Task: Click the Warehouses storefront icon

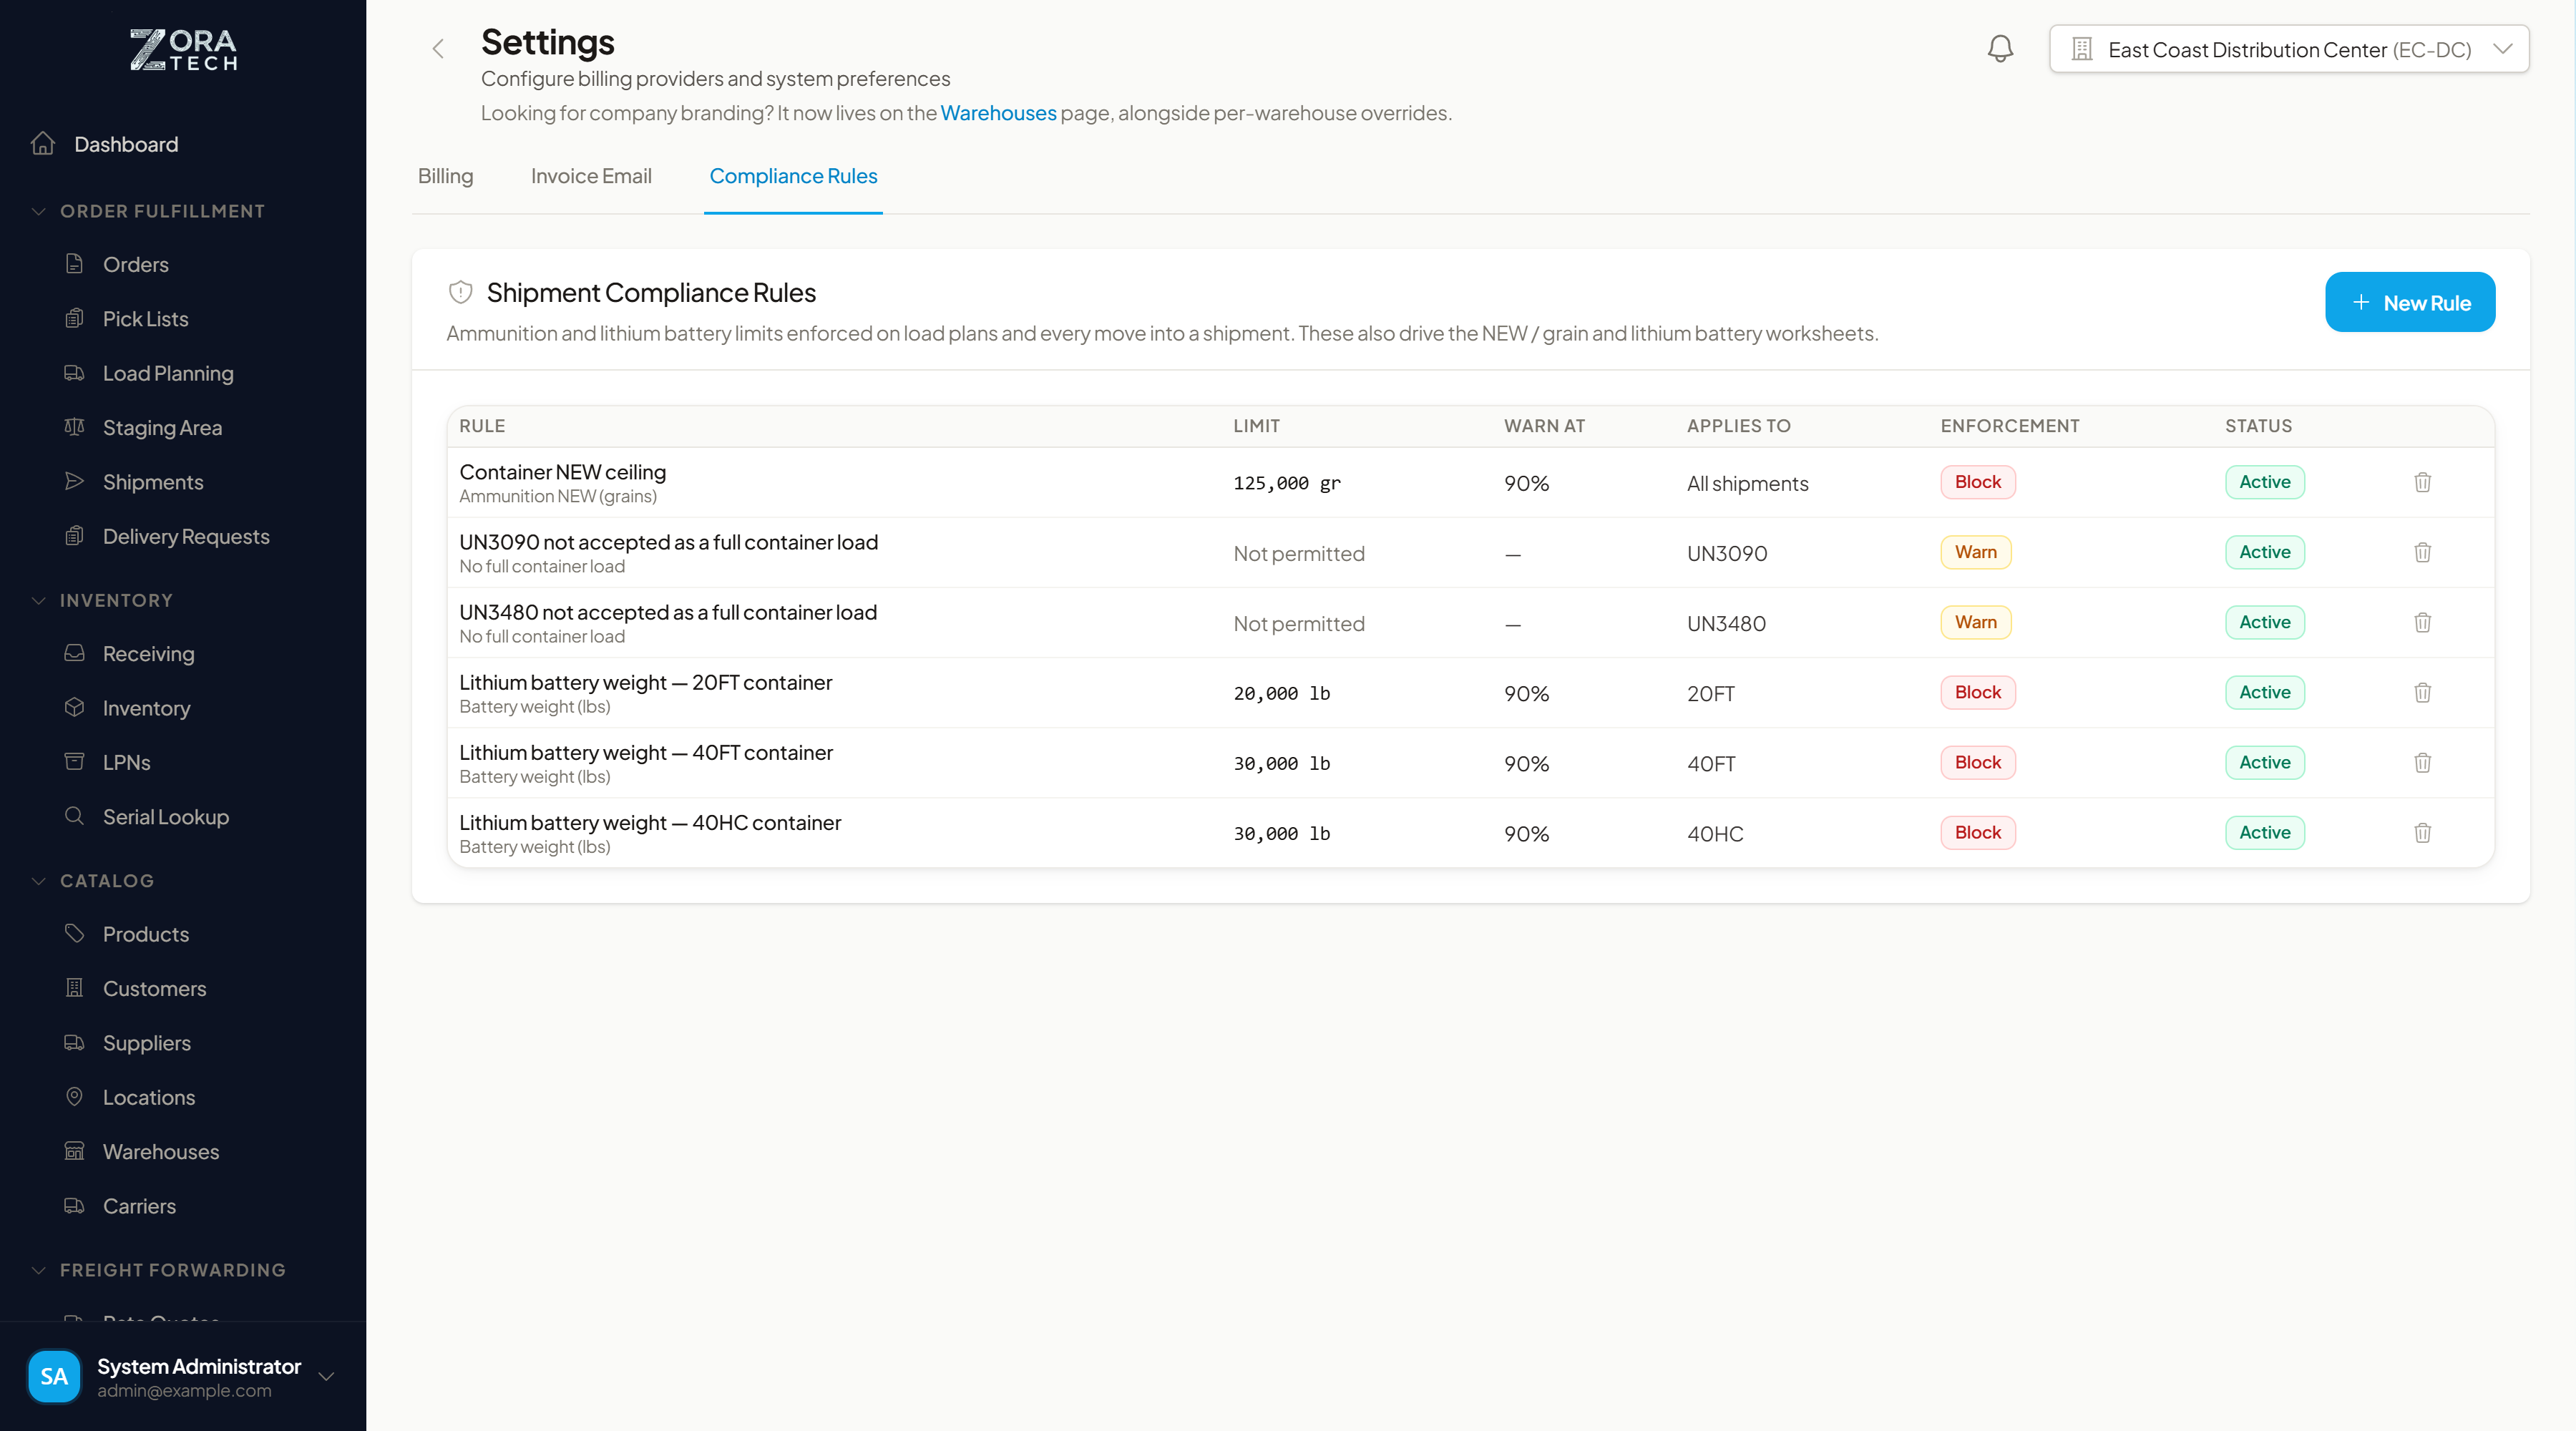Action: pyautogui.click(x=74, y=1151)
